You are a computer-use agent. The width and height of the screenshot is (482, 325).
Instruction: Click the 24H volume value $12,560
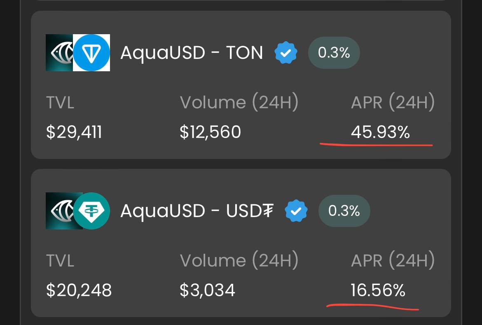[x=210, y=132]
